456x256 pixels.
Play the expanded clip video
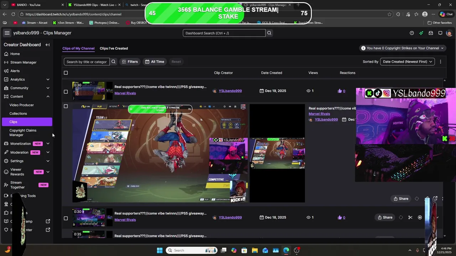pyautogui.click(x=160, y=153)
